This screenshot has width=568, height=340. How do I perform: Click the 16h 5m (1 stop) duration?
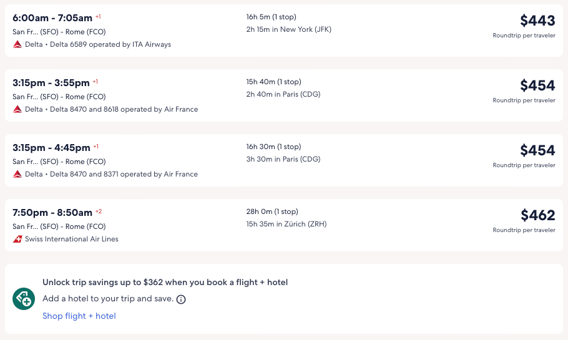coord(272,17)
